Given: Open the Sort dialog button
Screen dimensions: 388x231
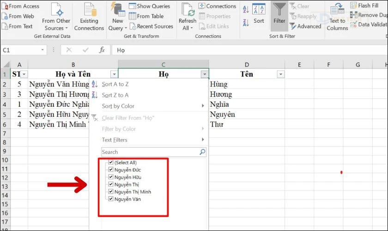Looking at the screenshot, I should click(259, 13).
